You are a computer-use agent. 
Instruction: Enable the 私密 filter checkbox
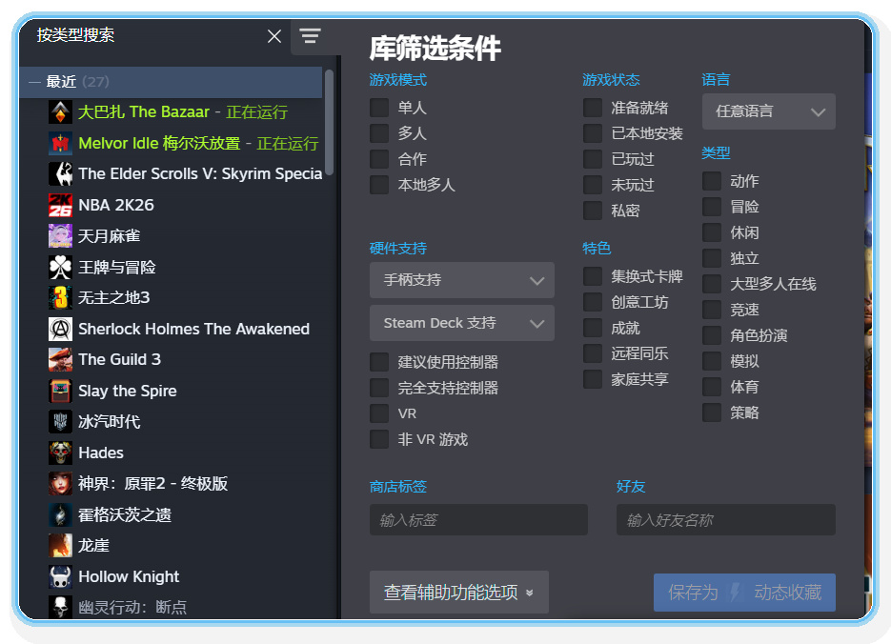coord(593,211)
